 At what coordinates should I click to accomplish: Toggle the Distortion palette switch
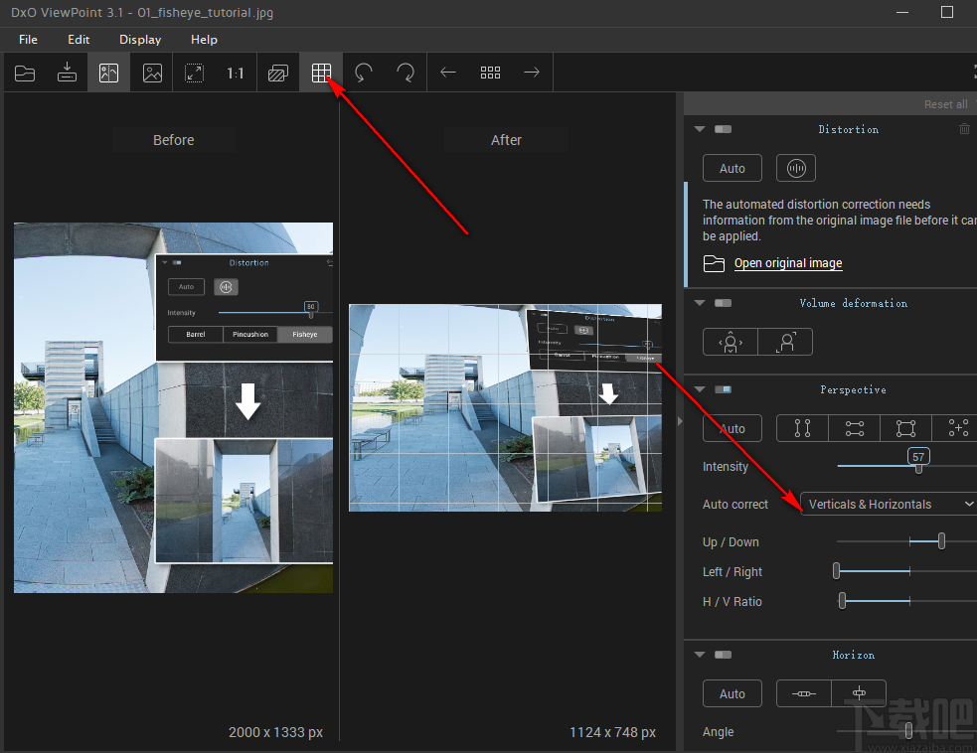pyautogui.click(x=724, y=129)
